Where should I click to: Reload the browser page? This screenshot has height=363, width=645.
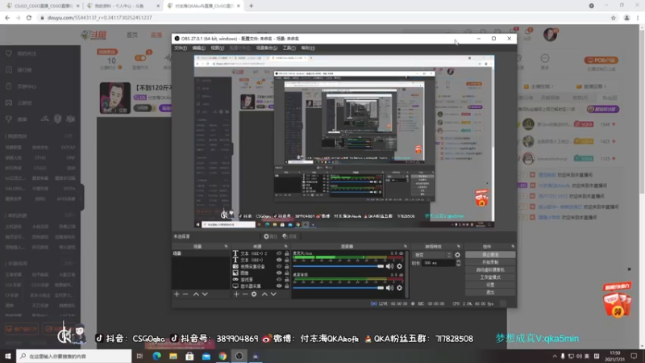point(29,18)
